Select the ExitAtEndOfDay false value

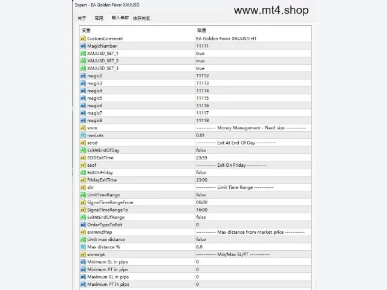[201, 150]
